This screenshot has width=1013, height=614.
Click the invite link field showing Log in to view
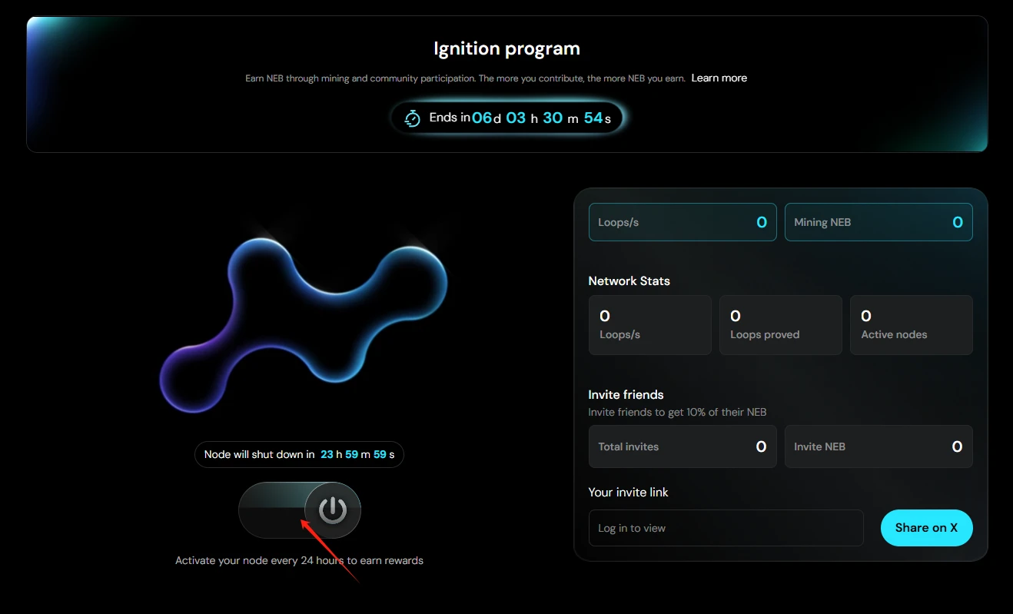[x=726, y=528]
